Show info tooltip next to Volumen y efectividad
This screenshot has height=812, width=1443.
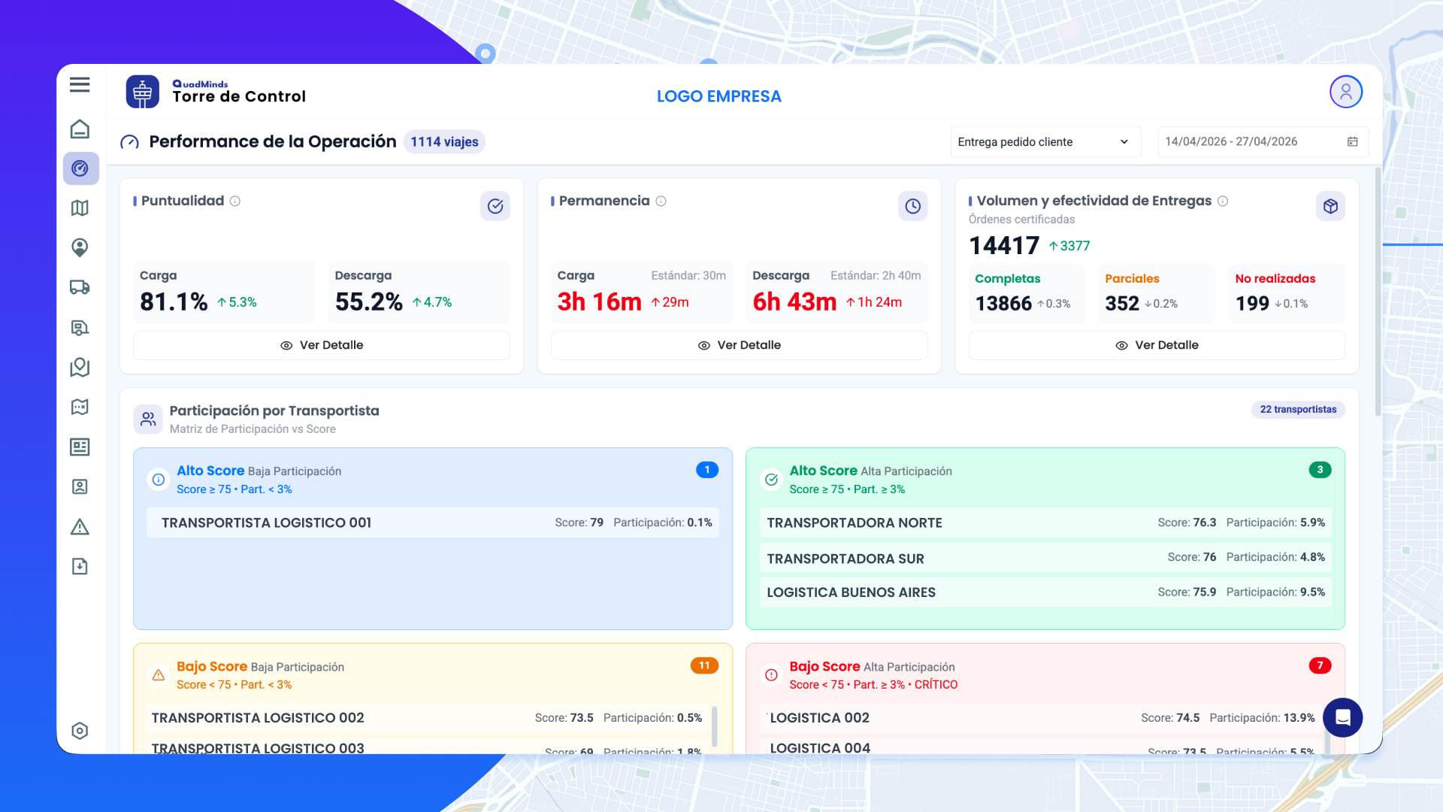[x=1223, y=201]
